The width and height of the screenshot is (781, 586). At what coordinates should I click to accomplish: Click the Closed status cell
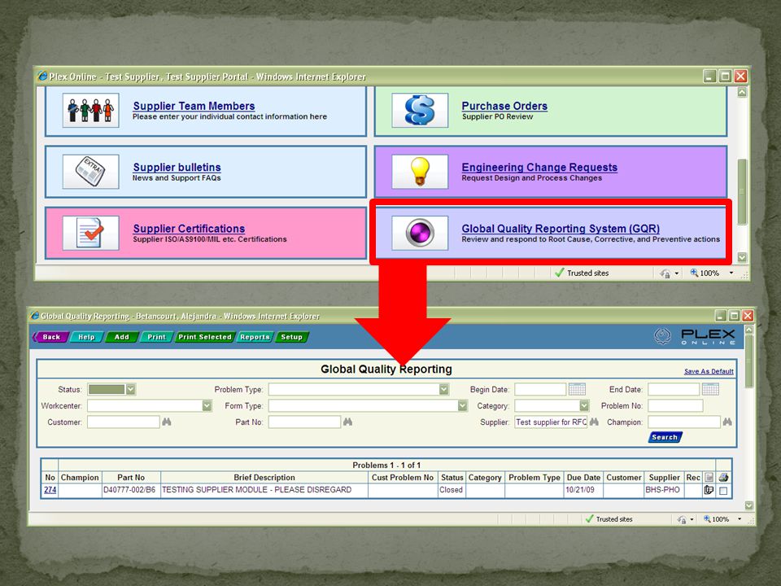coord(451,490)
